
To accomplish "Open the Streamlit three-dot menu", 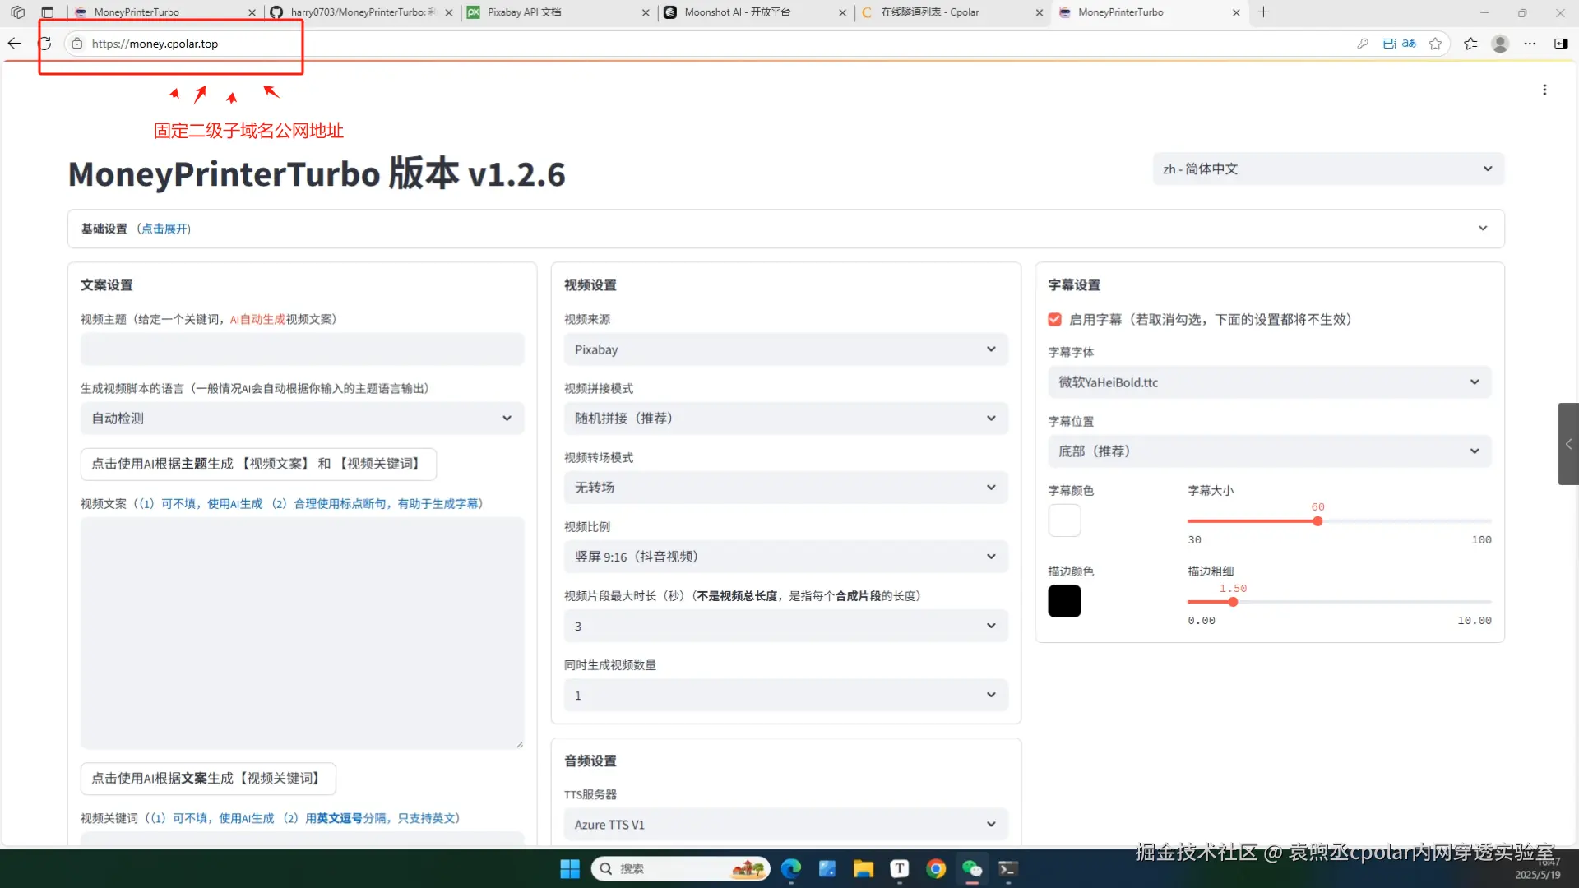I will pyautogui.click(x=1544, y=90).
